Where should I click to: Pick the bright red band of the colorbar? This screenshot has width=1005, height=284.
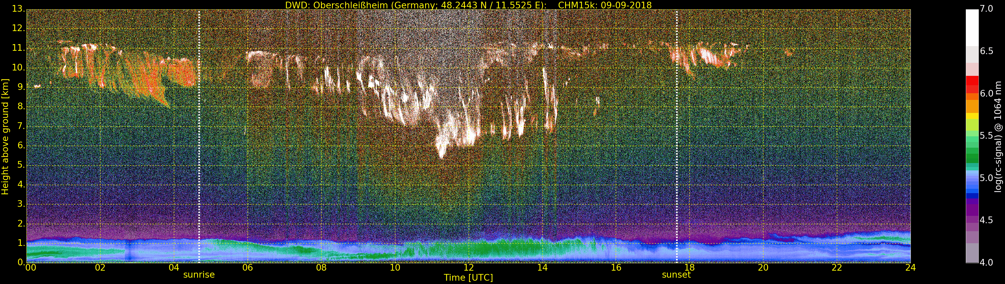[x=972, y=80]
